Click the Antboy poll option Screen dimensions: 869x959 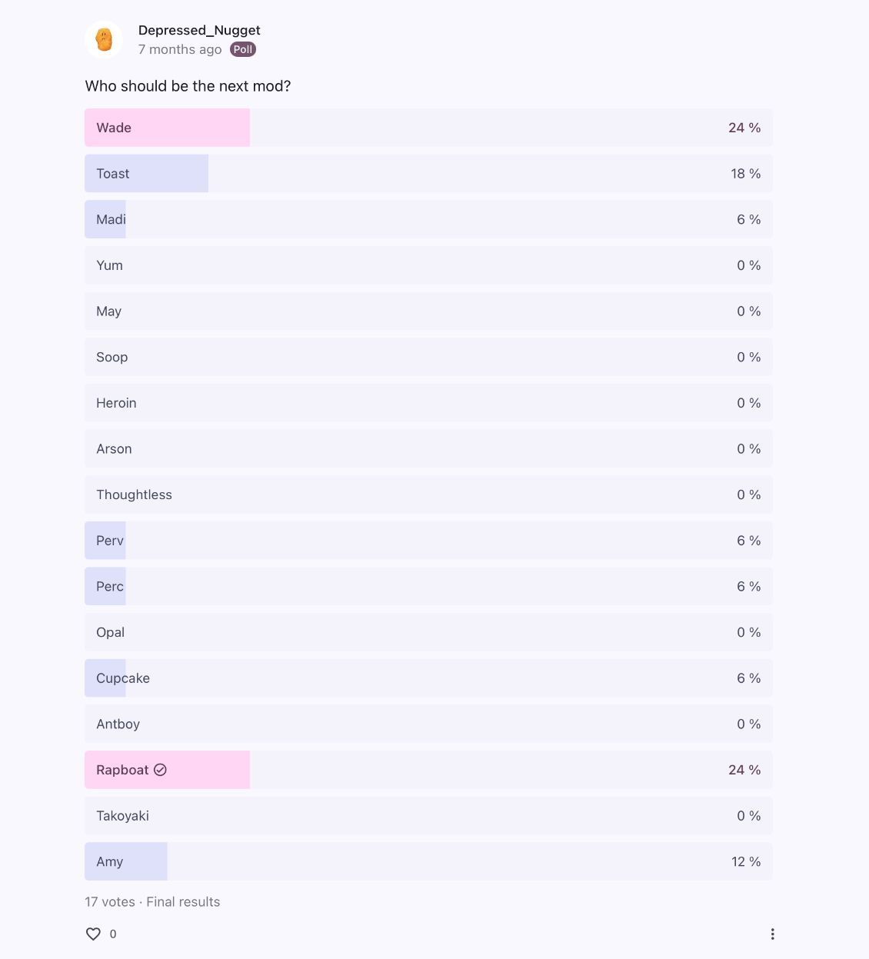[x=428, y=724]
